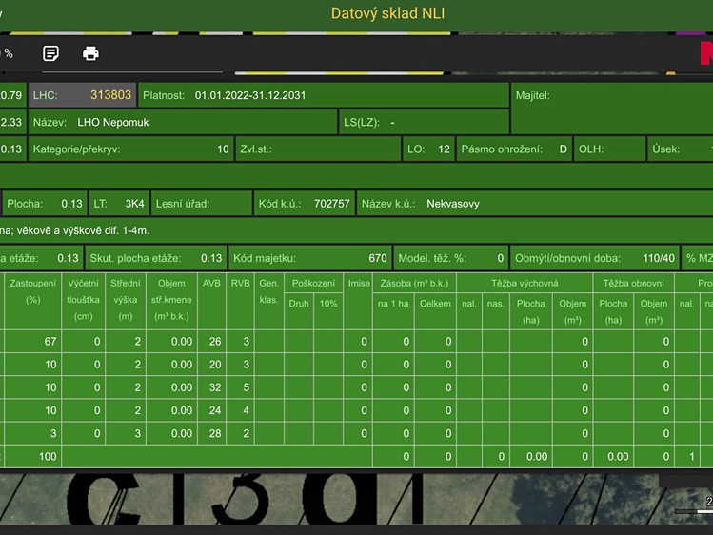
Task: Select Kategorie/překryv value 10
Action: click(223, 149)
